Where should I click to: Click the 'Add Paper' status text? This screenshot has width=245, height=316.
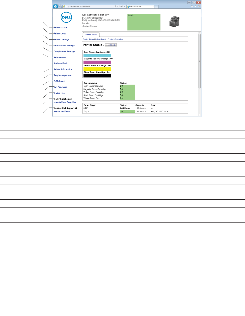tap(125, 108)
